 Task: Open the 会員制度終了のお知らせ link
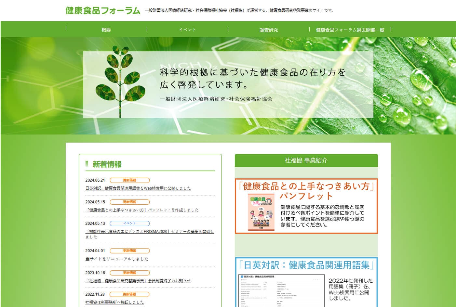(x=138, y=281)
